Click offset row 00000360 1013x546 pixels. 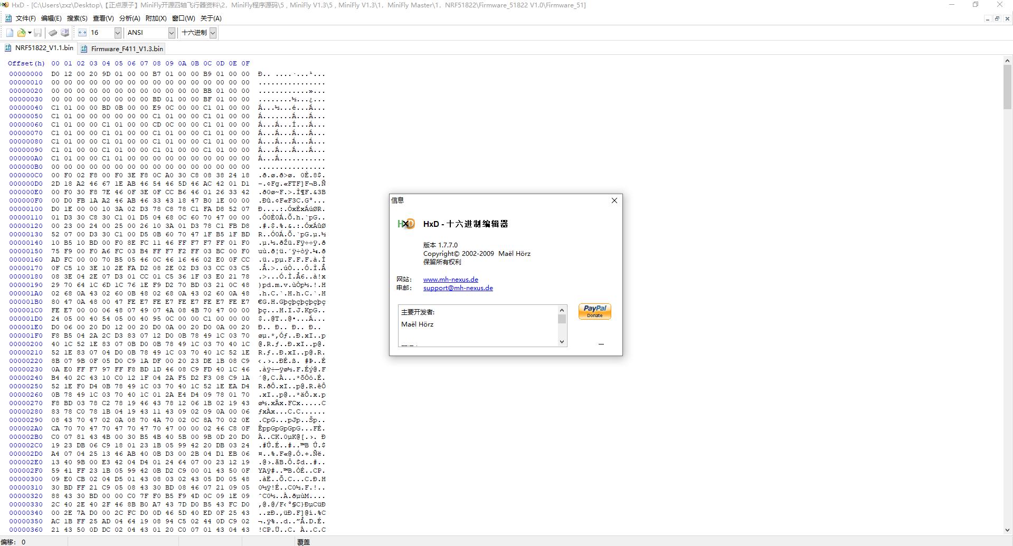pyautogui.click(x=26, y=530)
